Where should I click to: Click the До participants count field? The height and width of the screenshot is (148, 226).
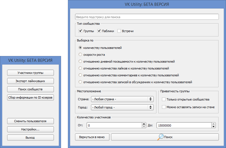pyautogui.click(x=184, y=125)
